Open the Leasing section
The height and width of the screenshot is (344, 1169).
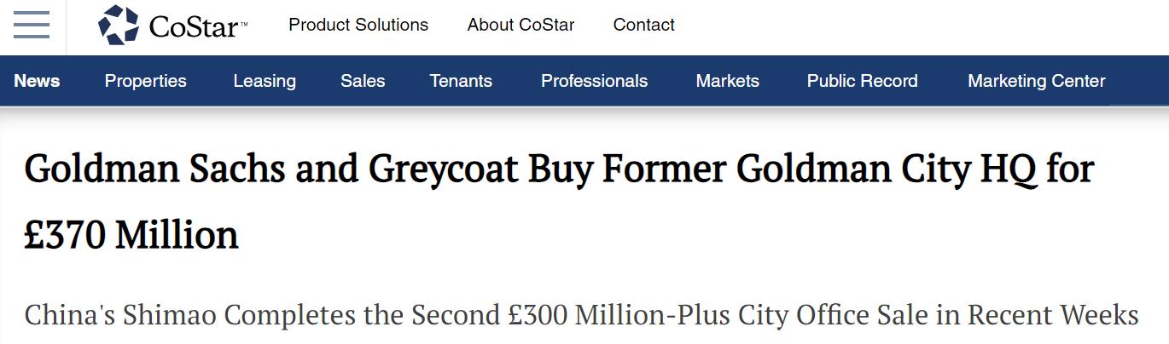(265, 81)
